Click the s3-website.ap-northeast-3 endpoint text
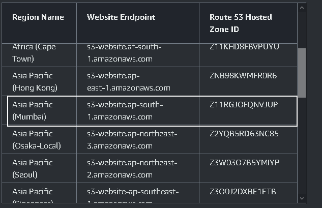The height and width of the screenshot is (208, 322). click(132, 139)
